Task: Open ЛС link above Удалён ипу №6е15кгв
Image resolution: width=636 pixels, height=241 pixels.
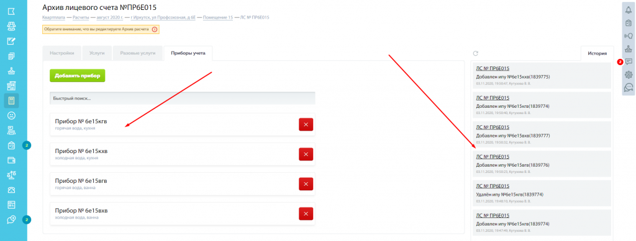Action: click(x=493, y=186)
